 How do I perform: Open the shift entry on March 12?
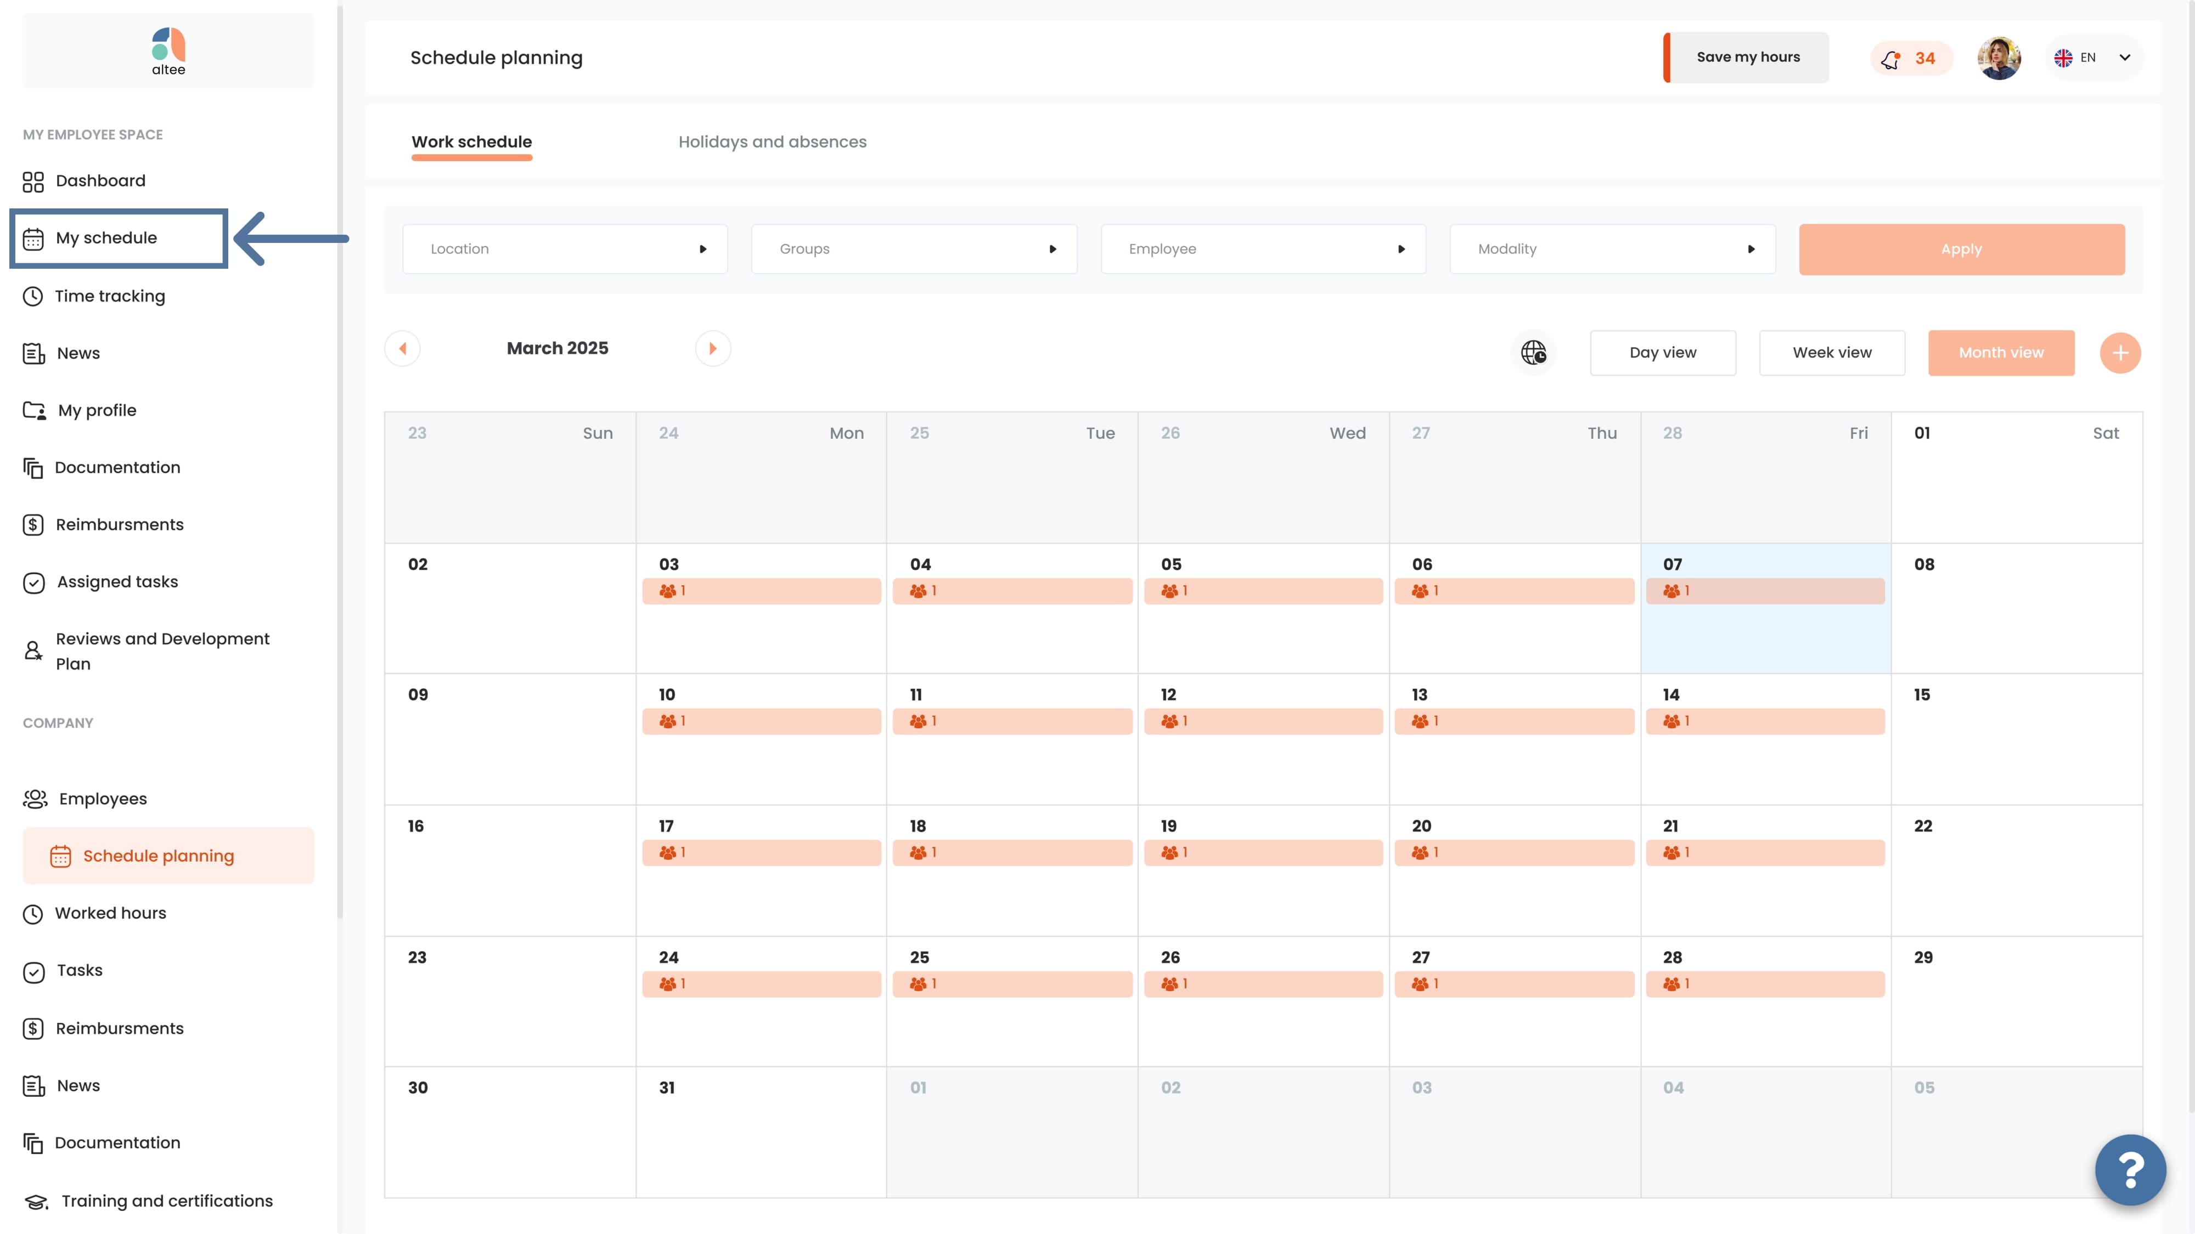(x=1263, y=721)
